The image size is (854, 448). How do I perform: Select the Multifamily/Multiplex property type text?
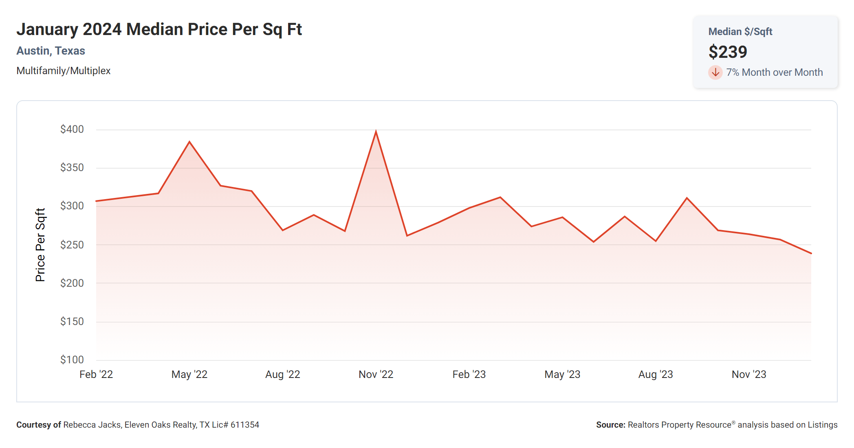click(x=64, y=71)
